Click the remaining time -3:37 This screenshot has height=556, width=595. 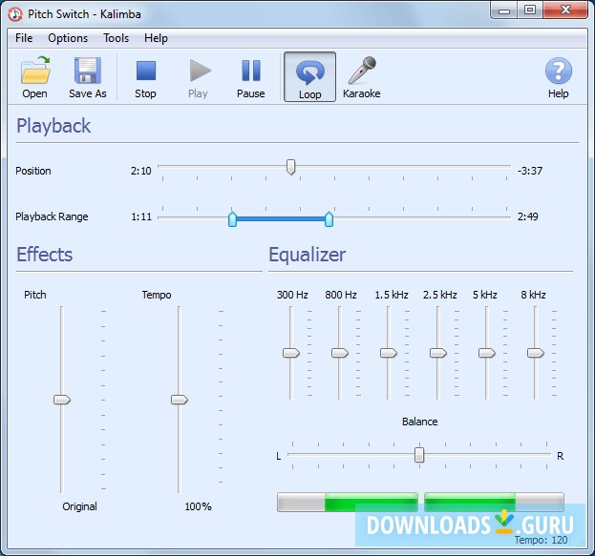(x=530, y=171)
